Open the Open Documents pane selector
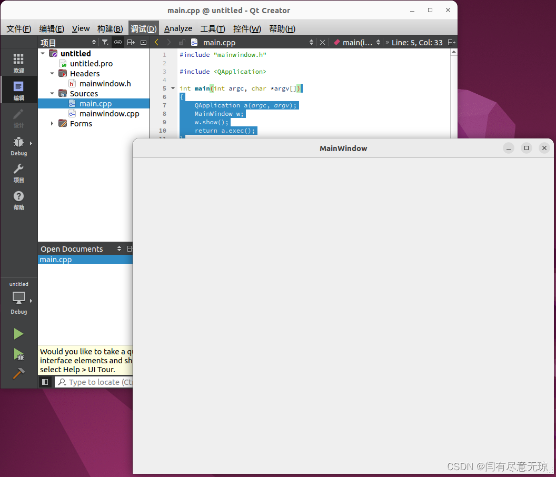The height and width of the screenshot is (477, 556). coord(81,249)
